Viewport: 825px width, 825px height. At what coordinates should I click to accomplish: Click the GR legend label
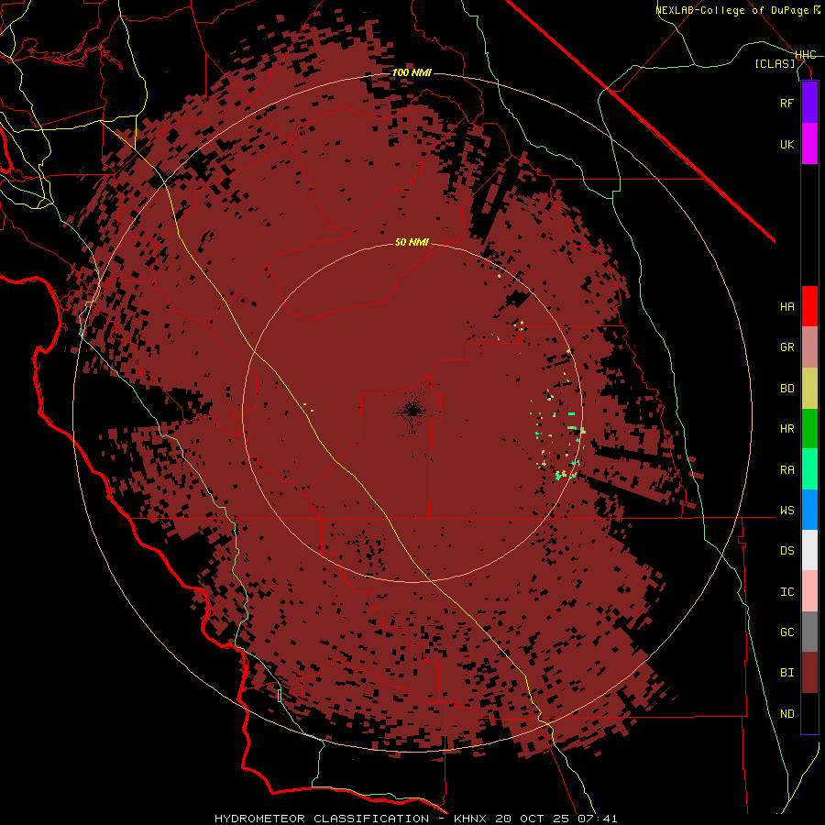(786, 347)
